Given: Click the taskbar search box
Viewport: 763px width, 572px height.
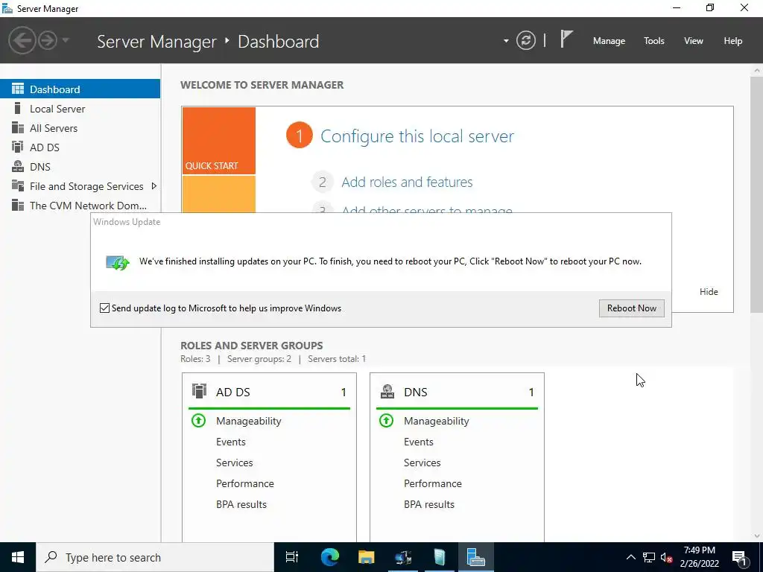Looking at the screenshot, I should 155,557.
